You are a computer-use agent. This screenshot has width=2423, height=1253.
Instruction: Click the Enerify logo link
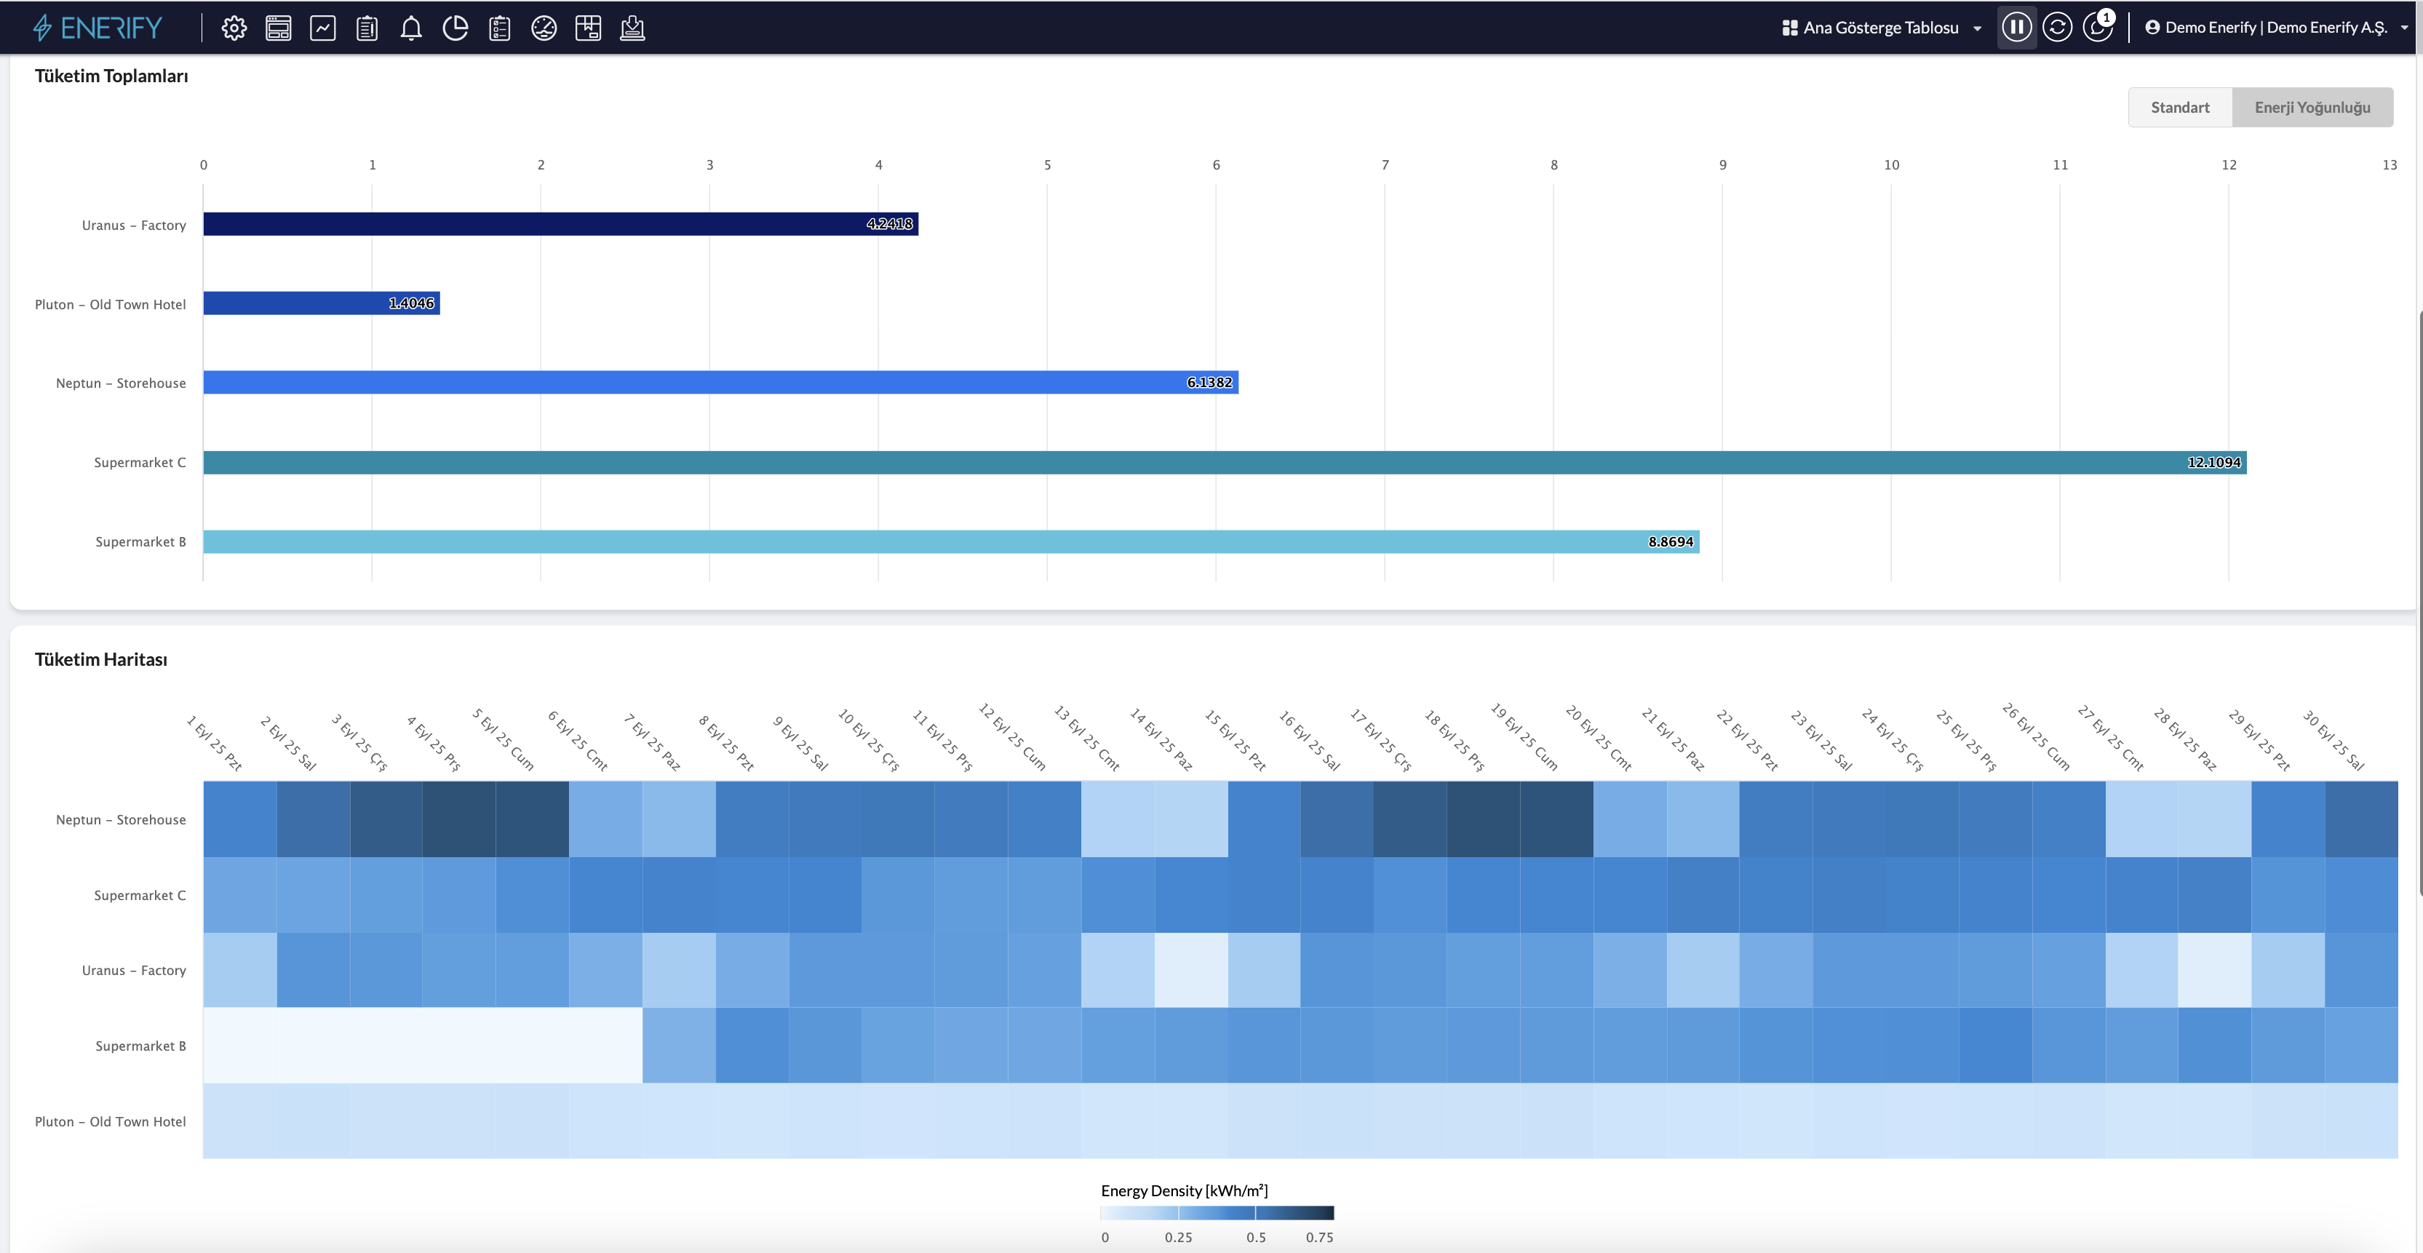click(x=98, y=28)
